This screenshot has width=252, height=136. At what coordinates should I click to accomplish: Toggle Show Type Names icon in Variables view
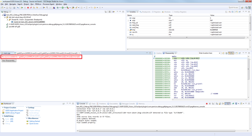tap(227, 12)
